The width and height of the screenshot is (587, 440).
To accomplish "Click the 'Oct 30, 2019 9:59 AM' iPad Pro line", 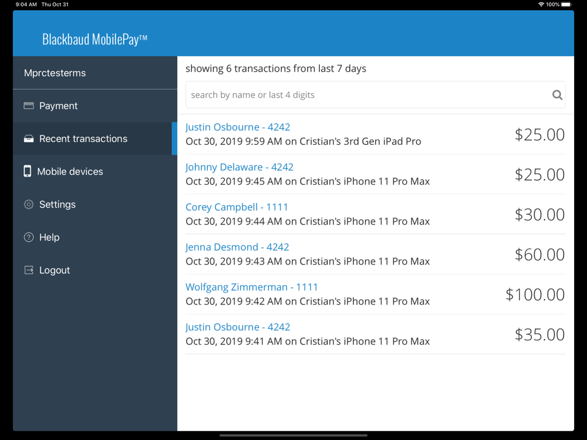I will (303, 141).
